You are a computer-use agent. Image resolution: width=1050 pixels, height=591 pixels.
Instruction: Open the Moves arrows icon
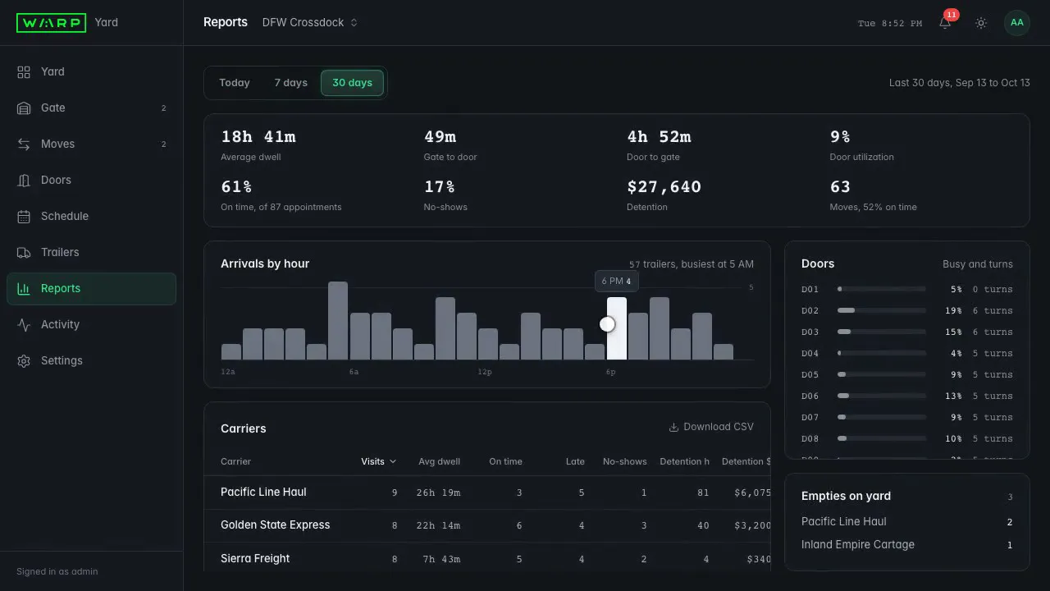24,144
